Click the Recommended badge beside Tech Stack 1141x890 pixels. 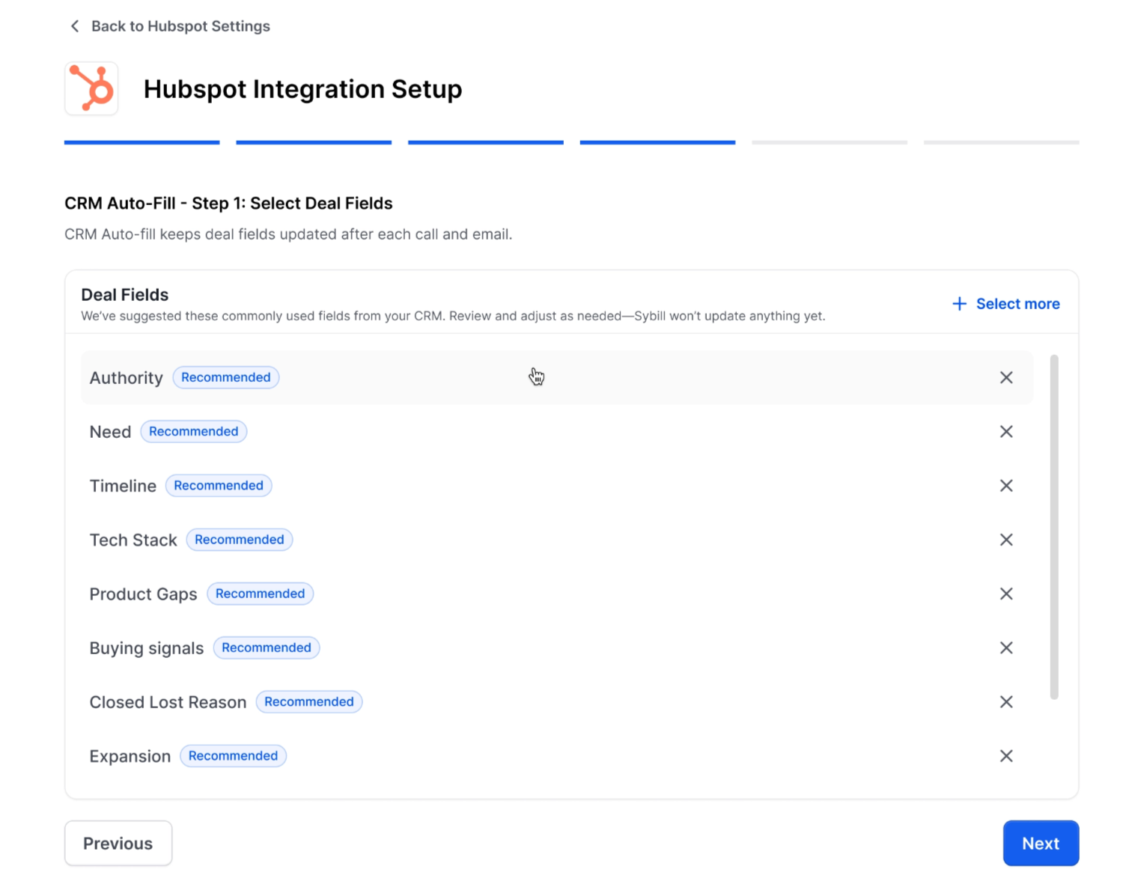240,540
